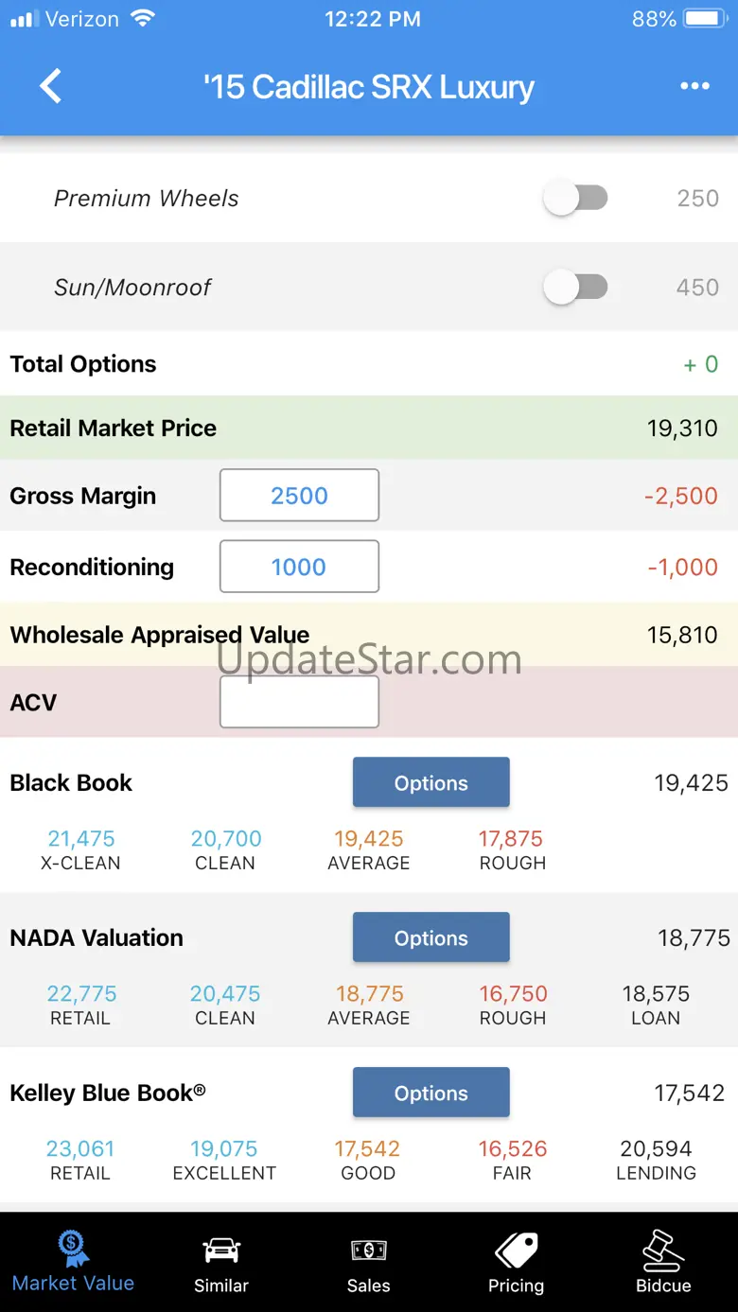Focus the empty ACV input field
The width and height of the screenshot is (738, 1312).
[299, 702]
